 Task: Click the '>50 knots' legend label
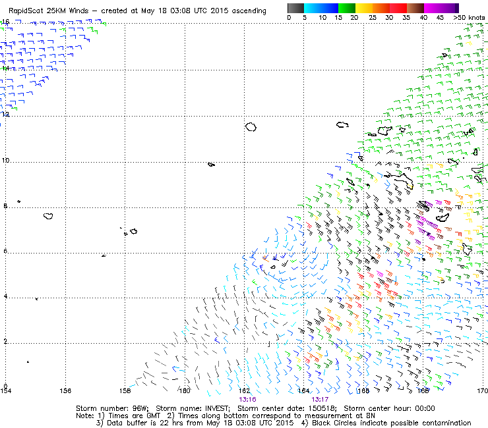[x=470, y=17]
